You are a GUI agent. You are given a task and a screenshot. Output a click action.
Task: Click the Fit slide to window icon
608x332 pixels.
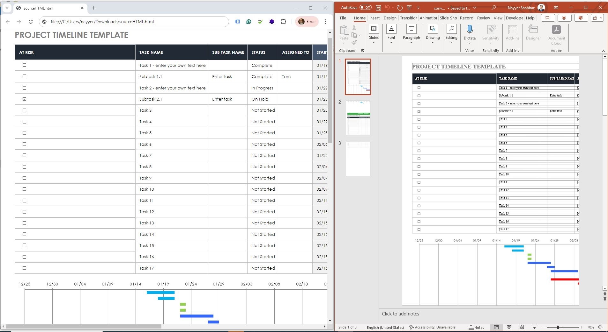(600, 327)
